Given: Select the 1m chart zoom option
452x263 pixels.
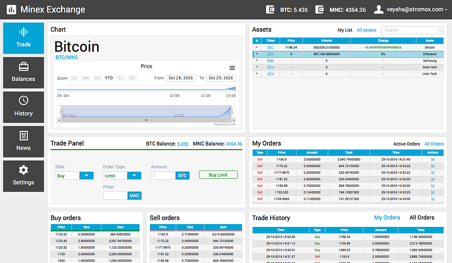Looking at the screenshot, I should tap(74, 78).
